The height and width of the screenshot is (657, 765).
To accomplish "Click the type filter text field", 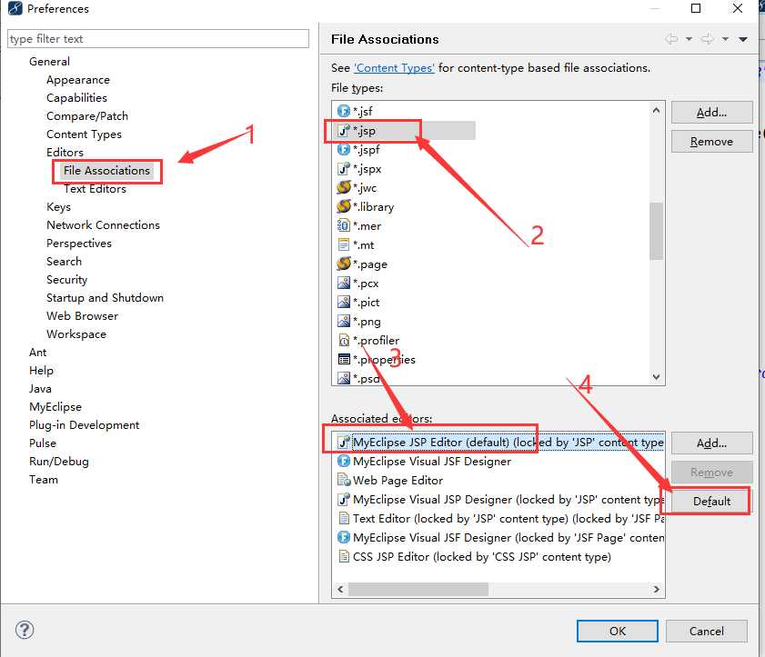I will coord(158,38).
